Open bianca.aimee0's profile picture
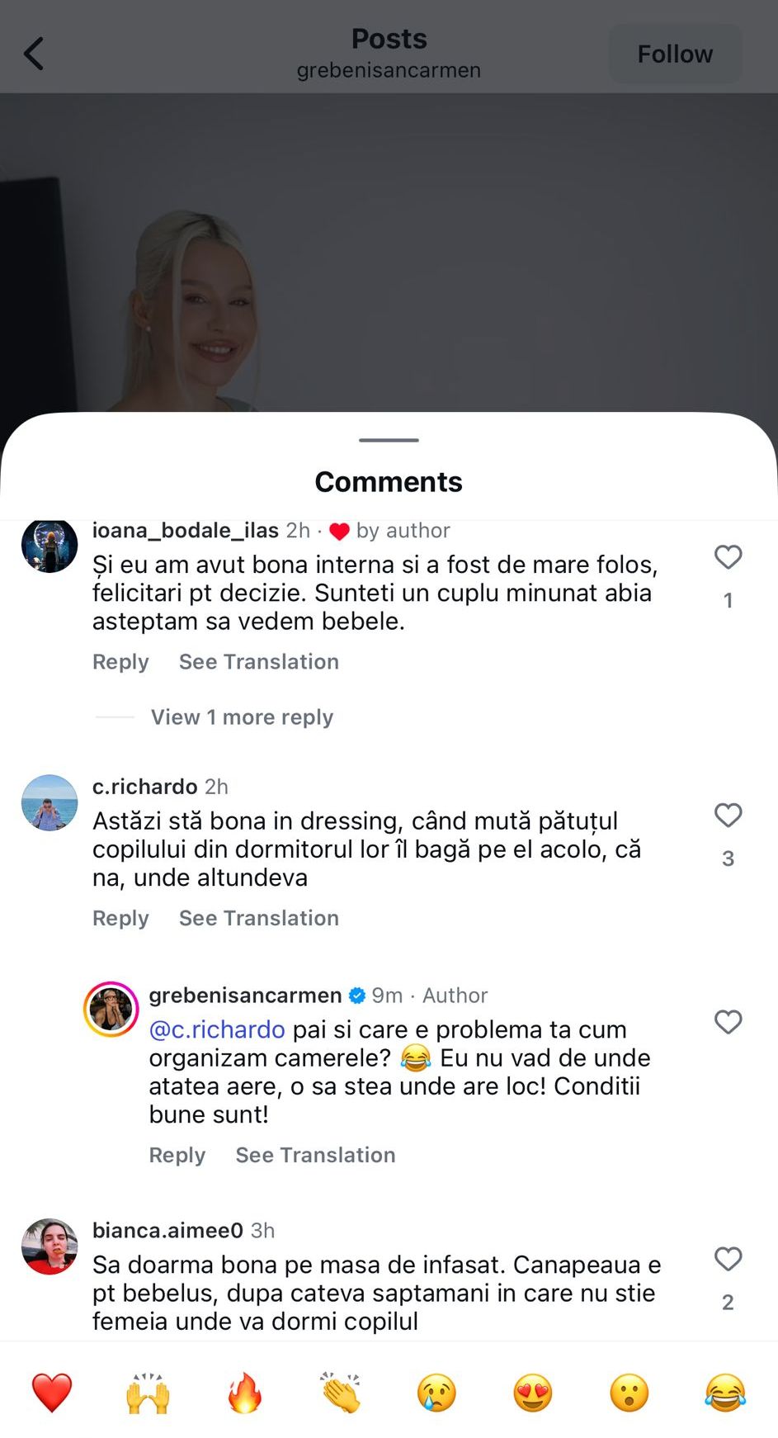 point(50,1246)
